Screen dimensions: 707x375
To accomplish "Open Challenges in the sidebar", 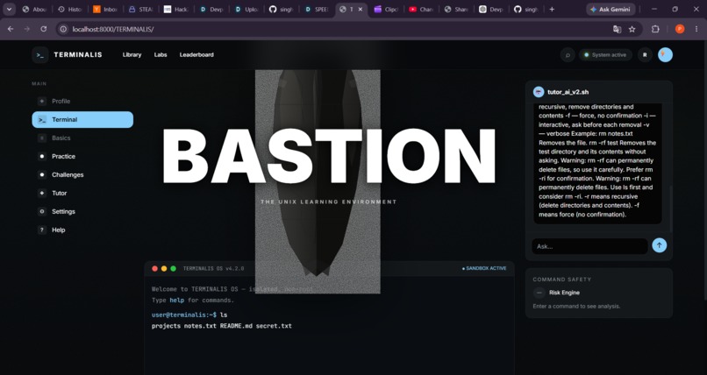I will [x=82, y=174].
